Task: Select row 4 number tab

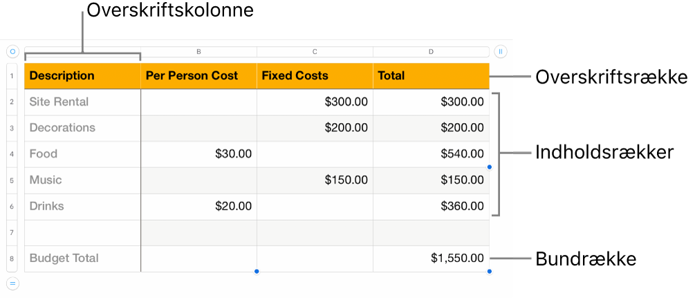Action: pos(12,154)
